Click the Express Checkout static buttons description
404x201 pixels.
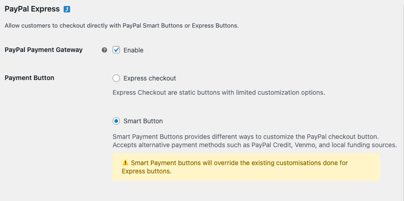pos(219,92)
